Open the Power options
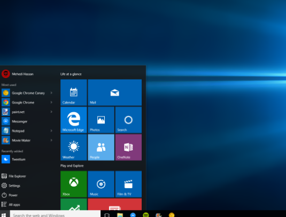286x217 pixels. [10, 195]
